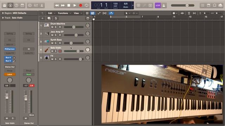The image size is (225, 126).
Task: Open Quick Help question mark icon
Action: [x=17, y=6]
